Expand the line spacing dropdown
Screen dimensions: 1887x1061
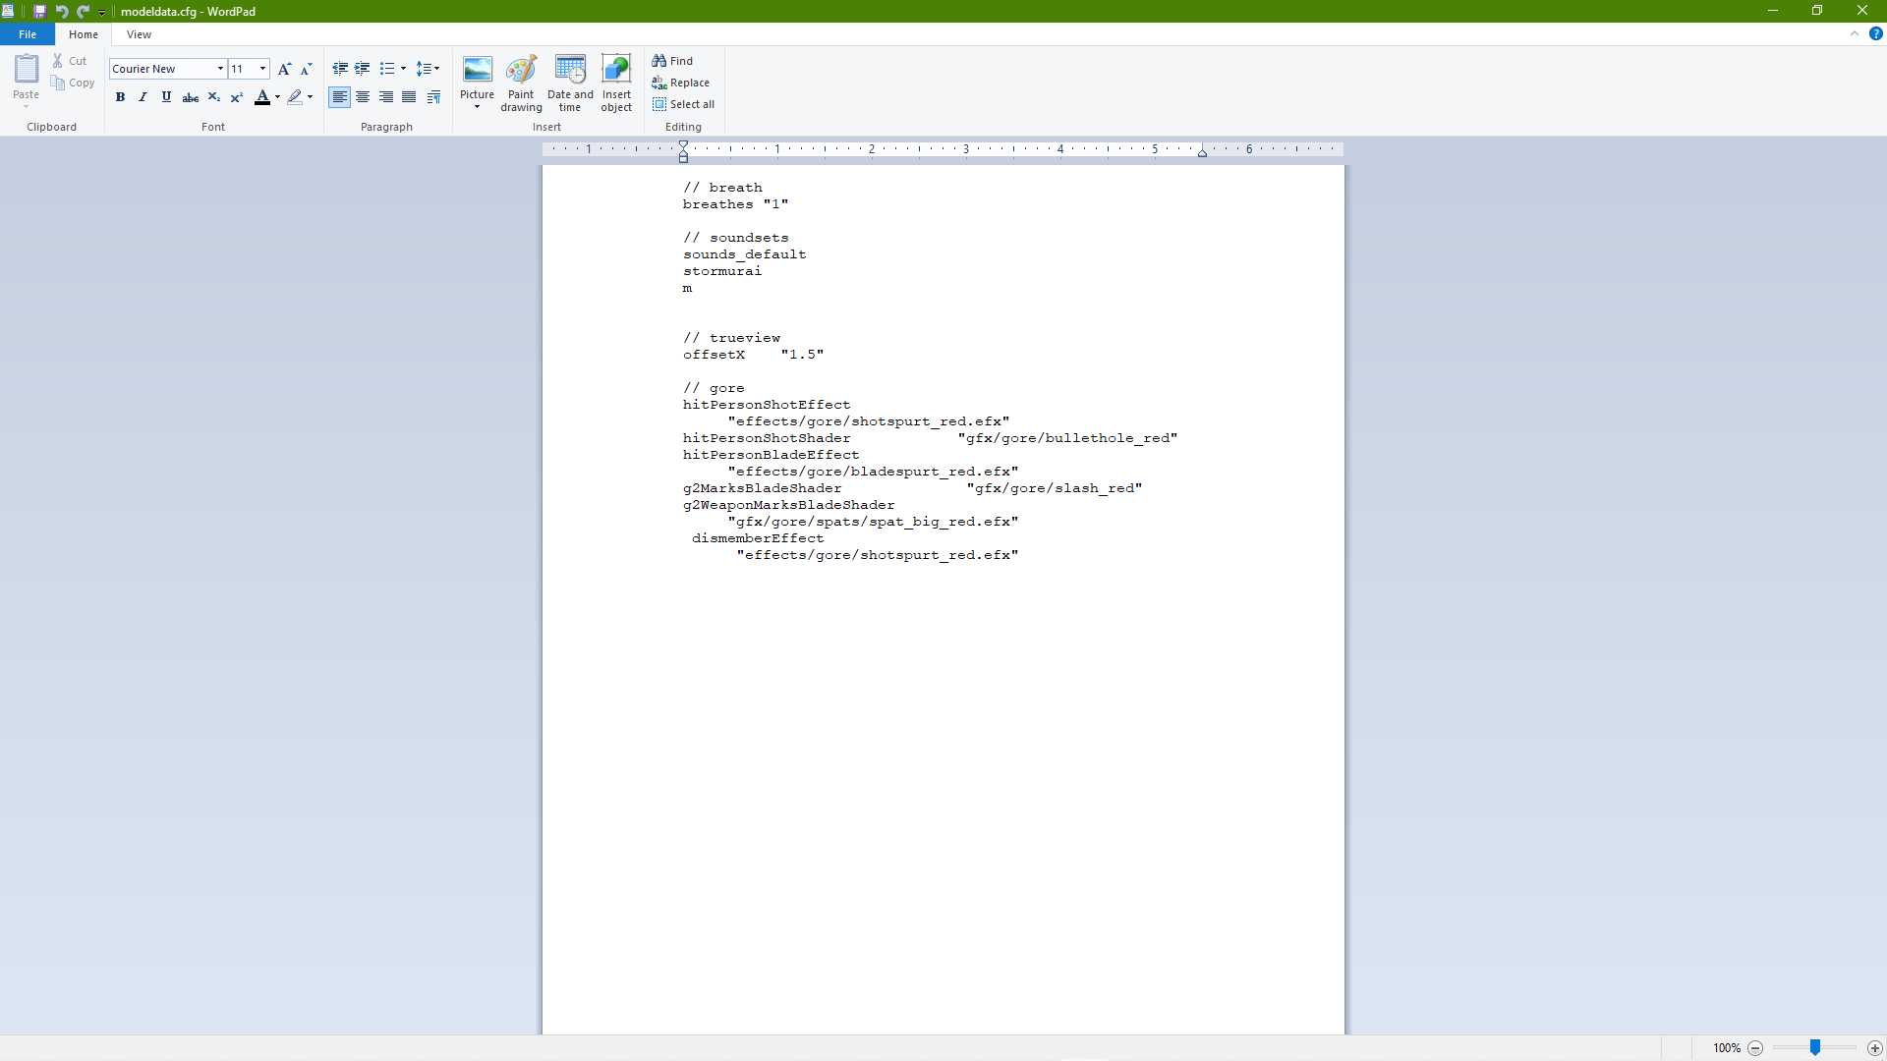pyautogui.click(x=429, y=69)
